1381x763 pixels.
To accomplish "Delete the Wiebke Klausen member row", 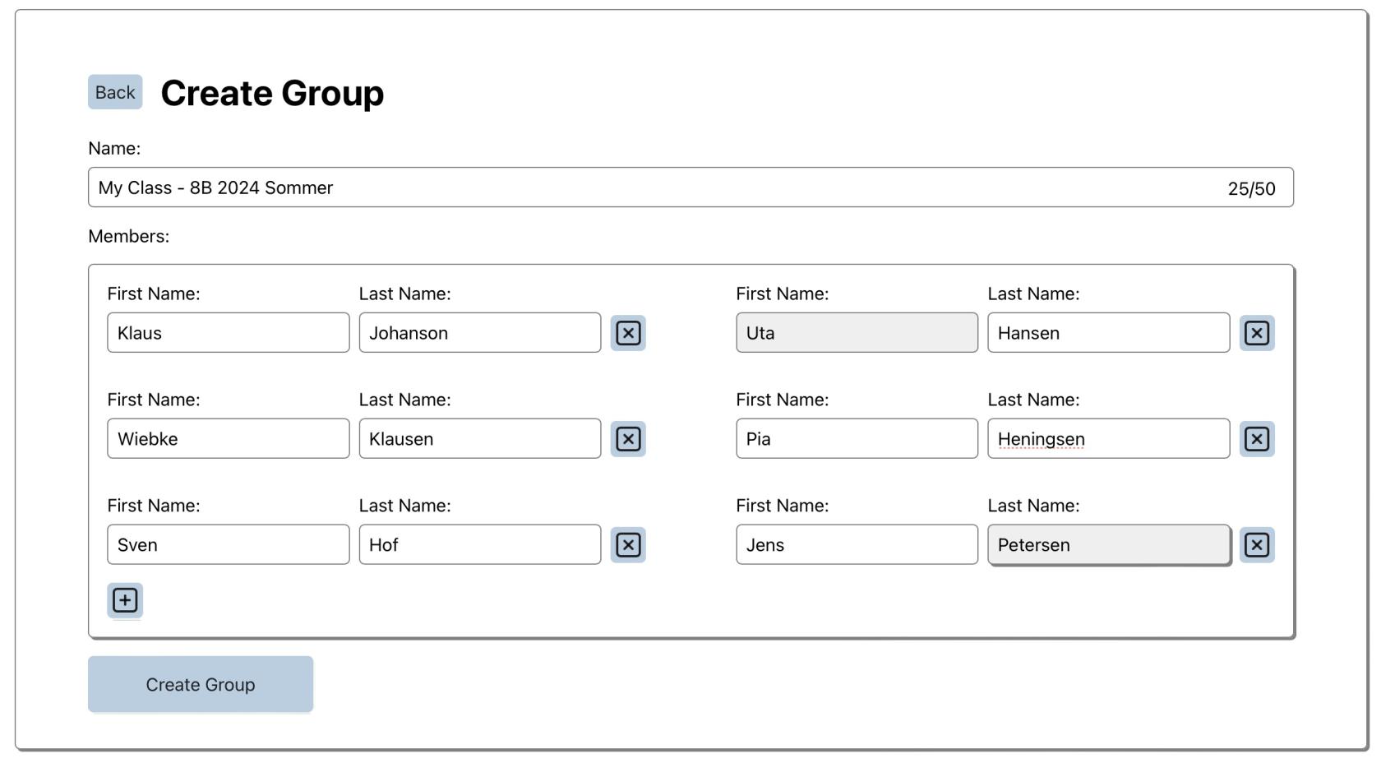I will (x=628, y=439).
